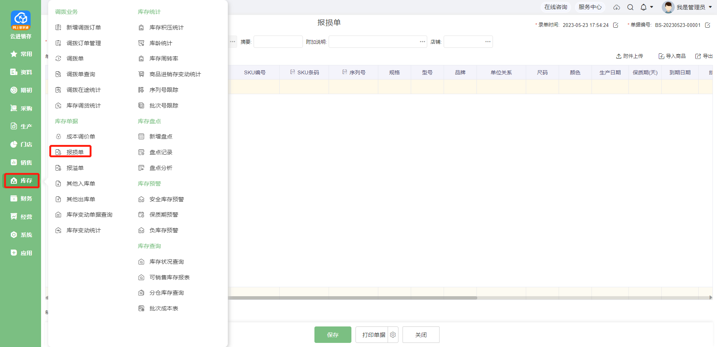Click the 服务中心 button
Screen dimensions: 717x347
(590, 7)
